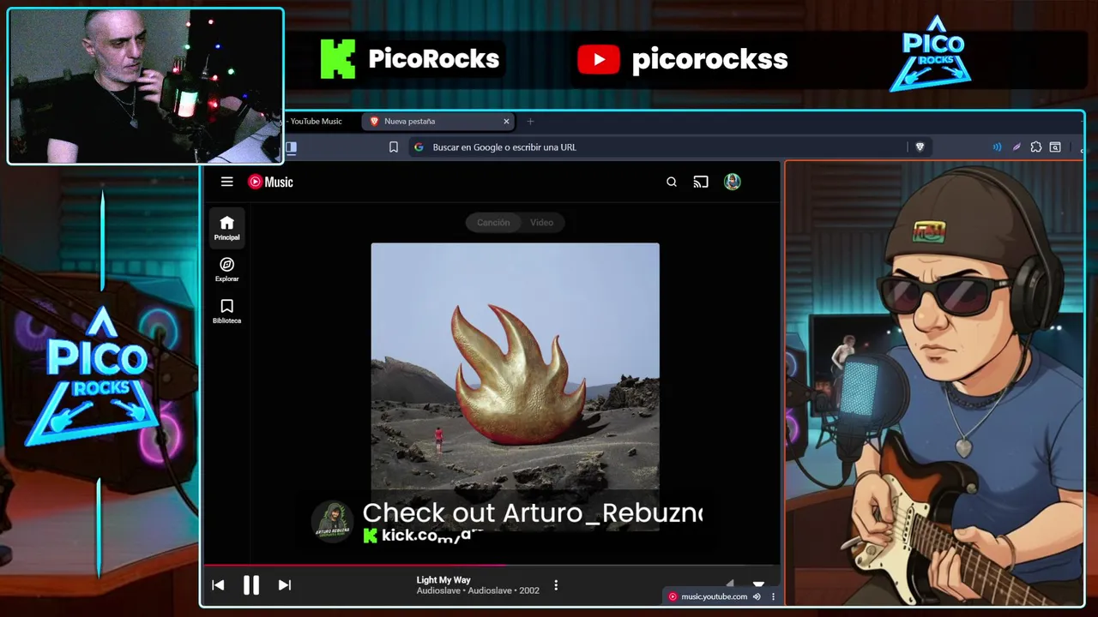
Task: Click the YouTube picorockss banner
Action: pyautogui.click(x=683, y=59)
